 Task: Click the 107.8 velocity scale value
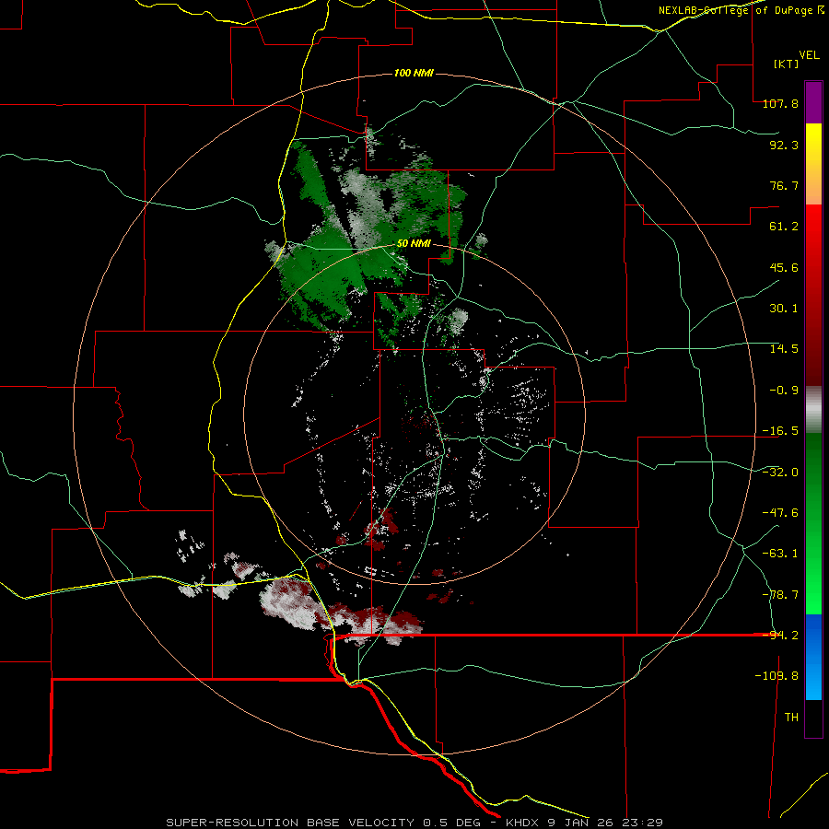(x=780, y=103)
